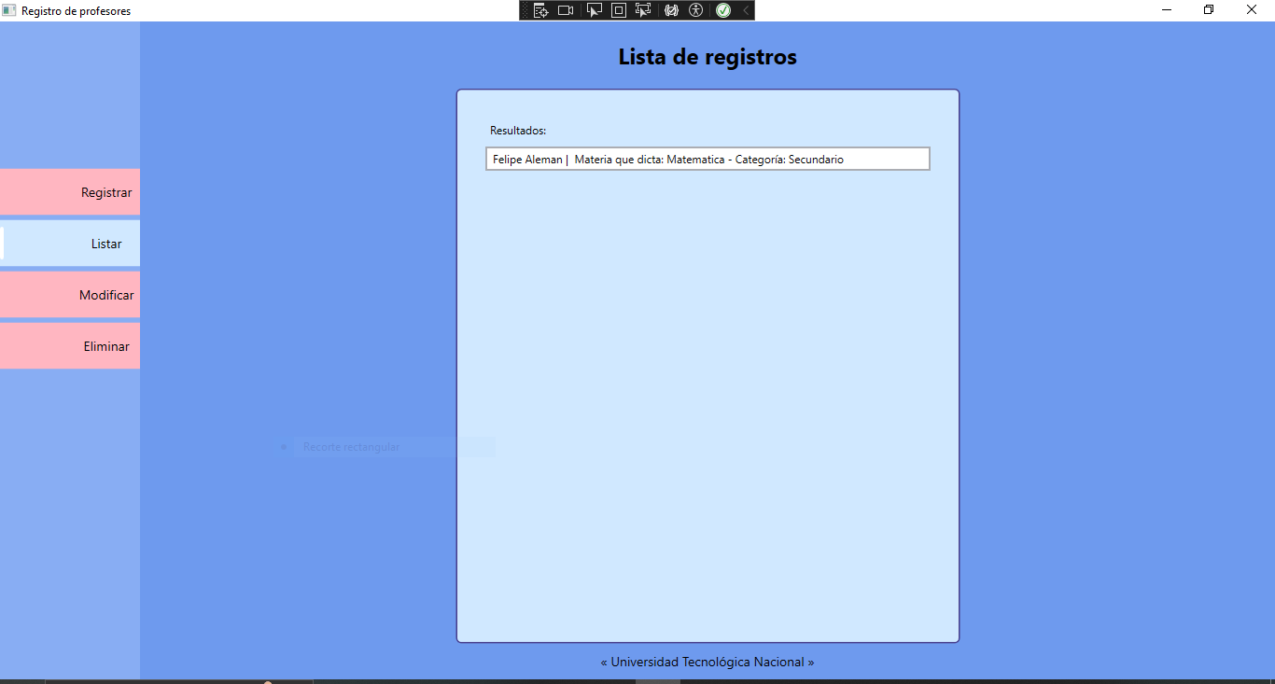Click the camera-shaped XAML Live Preview icon
1275x684 pixels.
[566, 10]
